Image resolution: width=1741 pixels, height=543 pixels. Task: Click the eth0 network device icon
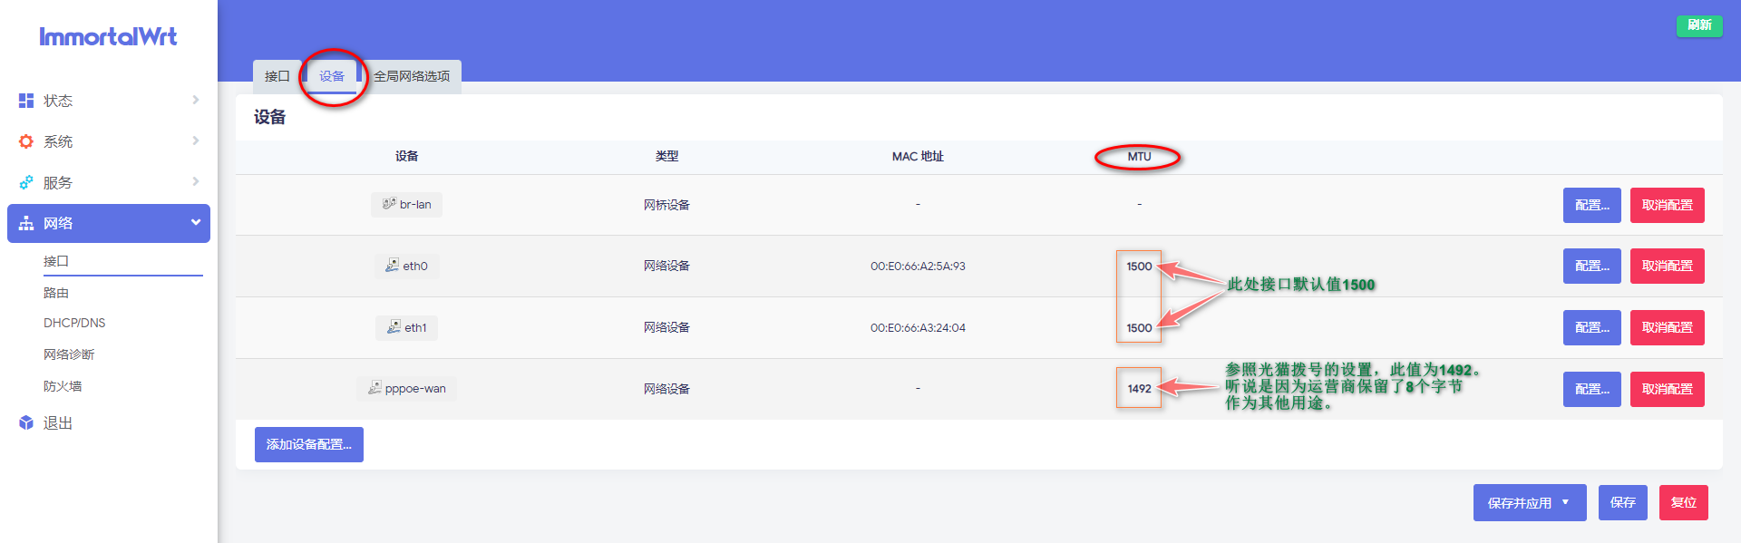tap(392, 266)
